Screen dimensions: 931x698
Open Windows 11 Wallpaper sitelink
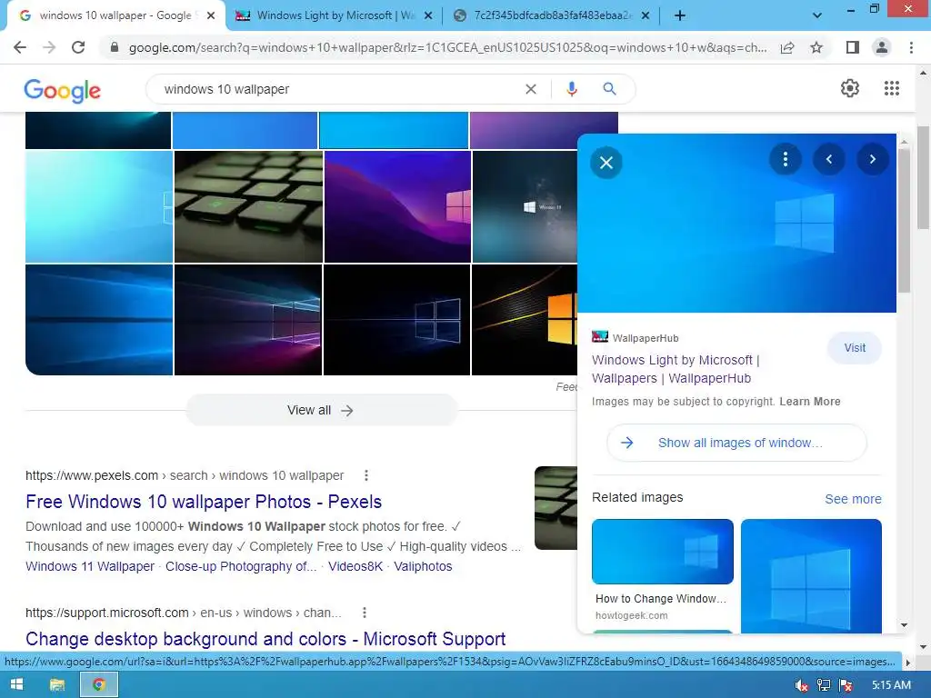tap(90, 566)
